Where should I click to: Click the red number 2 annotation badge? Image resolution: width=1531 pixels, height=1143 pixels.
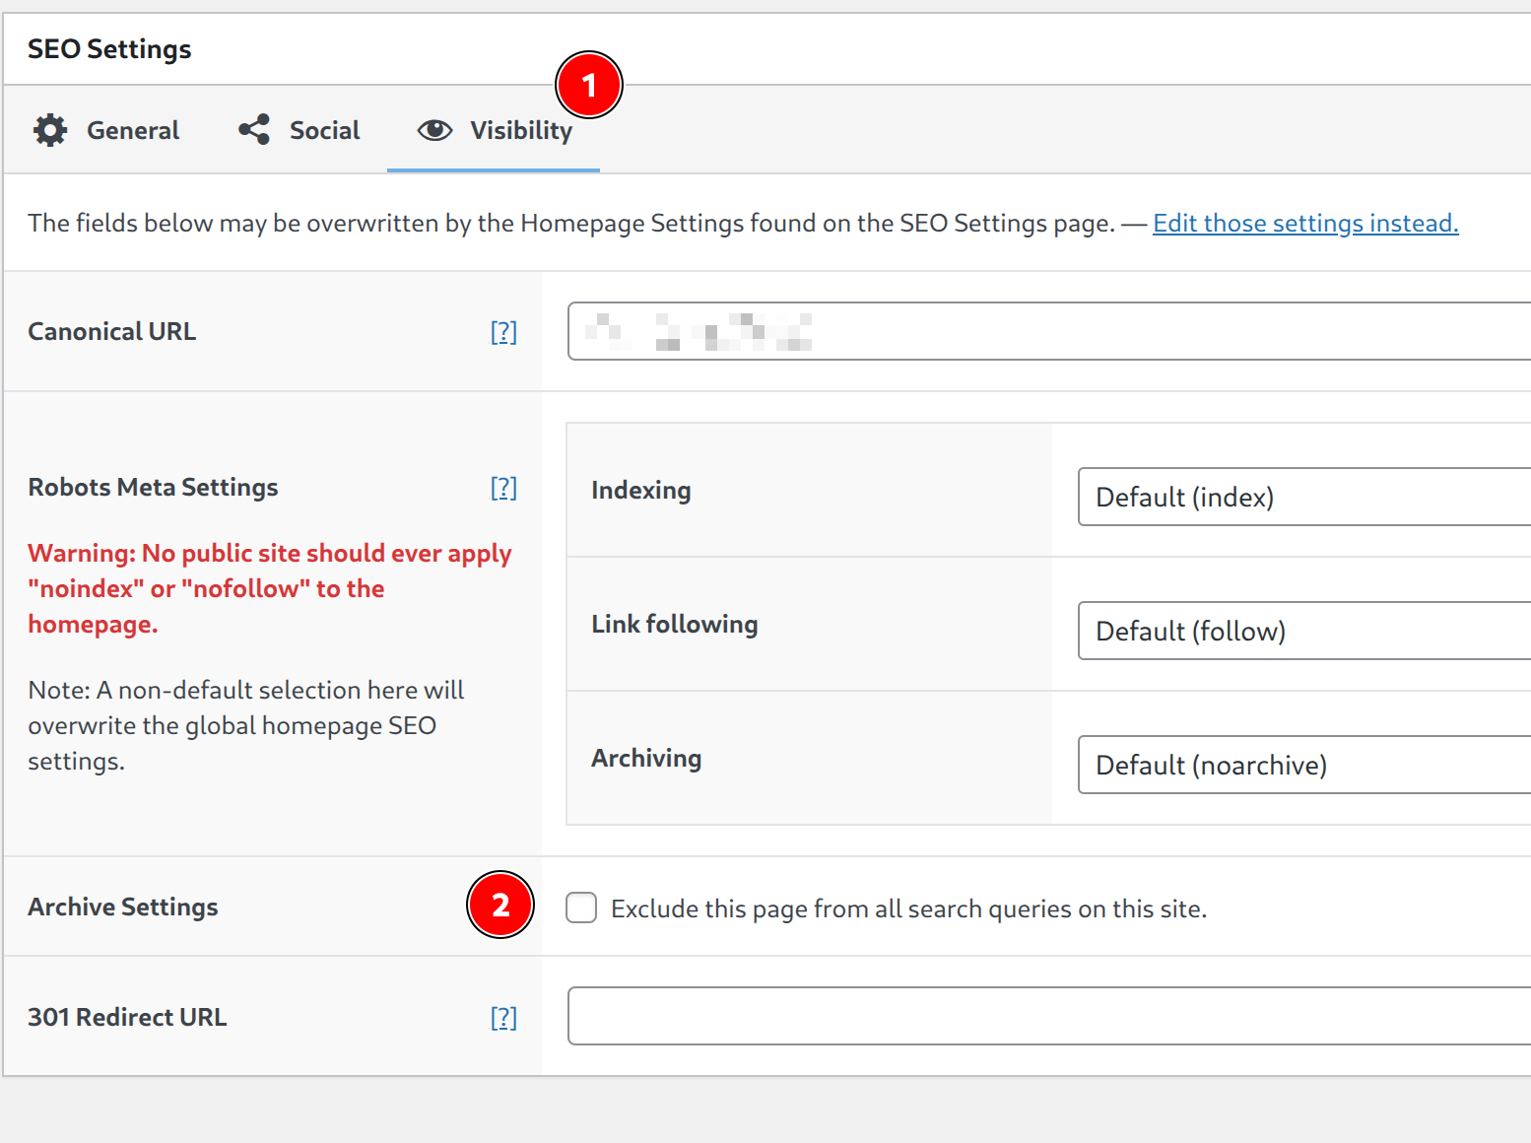(x=500, y=905)
